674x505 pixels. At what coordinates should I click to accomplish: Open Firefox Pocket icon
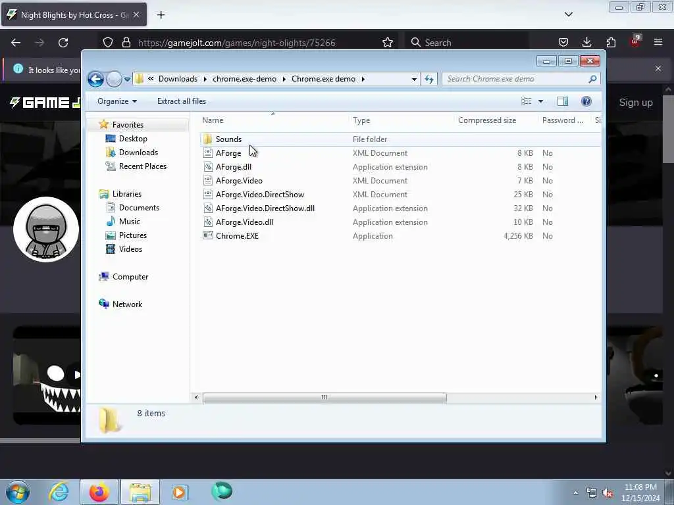coord(563,43)
